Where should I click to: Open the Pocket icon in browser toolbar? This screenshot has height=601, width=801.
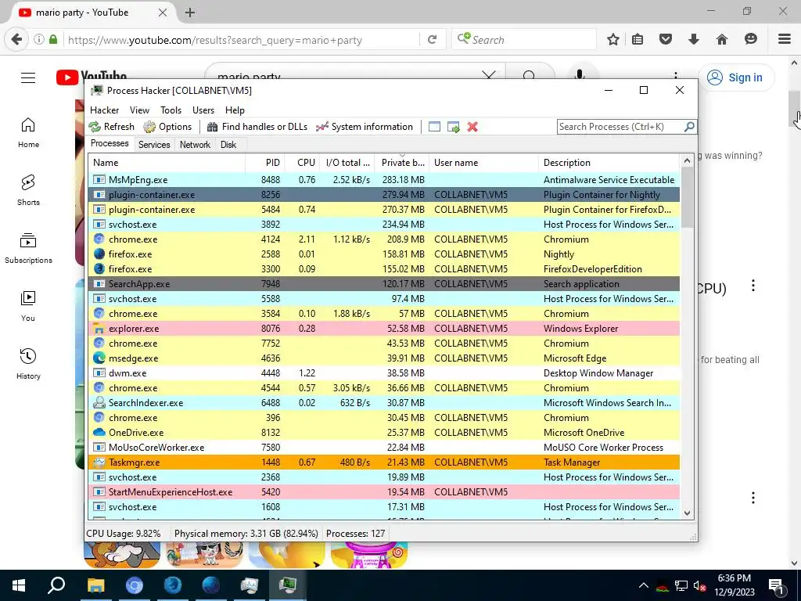pos(665,39)
